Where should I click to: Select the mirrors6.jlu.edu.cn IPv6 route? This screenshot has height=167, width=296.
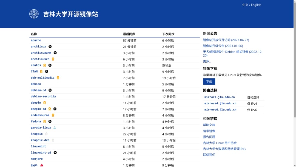pyautogui.click(x=220, y=110)
